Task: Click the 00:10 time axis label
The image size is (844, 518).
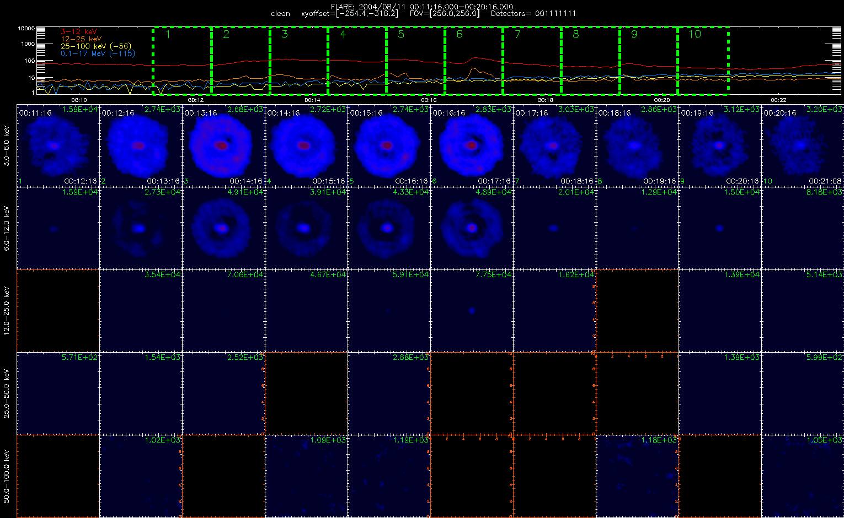Action: 79,100
